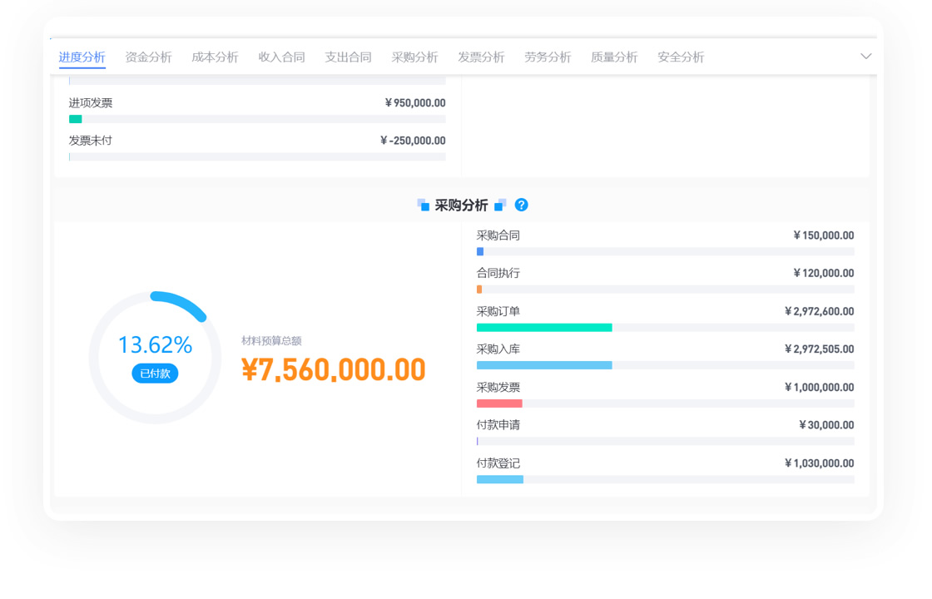Open the 质量分析 tab
Screen dimensions: 932x599
point(614,57)
